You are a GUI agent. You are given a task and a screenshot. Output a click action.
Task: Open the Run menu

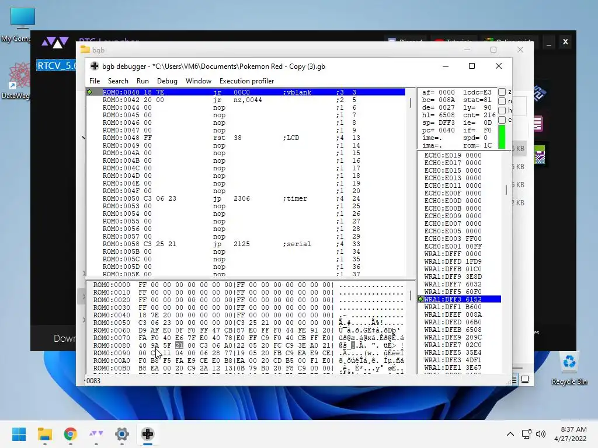[x=142, y=80]
